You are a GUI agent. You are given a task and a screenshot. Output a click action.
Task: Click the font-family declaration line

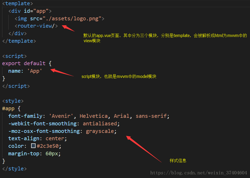click(x=89, y=116)
